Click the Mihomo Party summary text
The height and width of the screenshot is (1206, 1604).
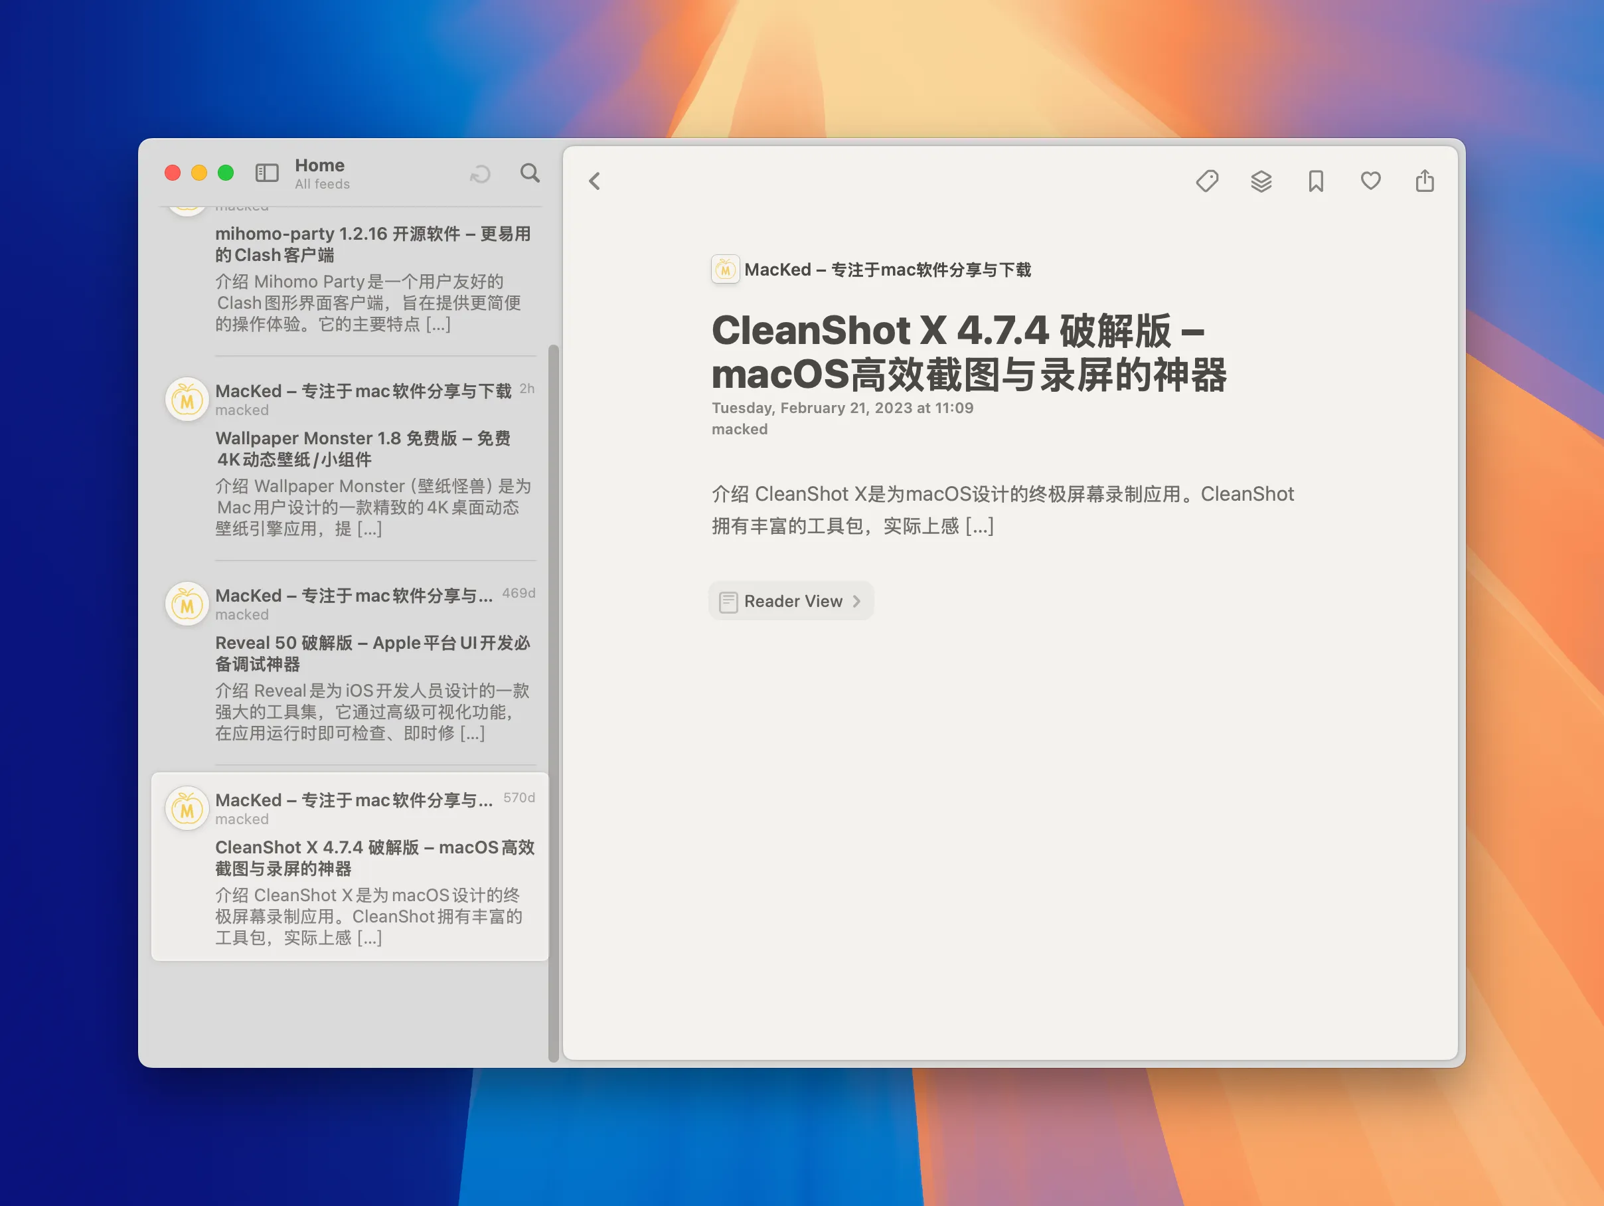(x=368, y=303)
